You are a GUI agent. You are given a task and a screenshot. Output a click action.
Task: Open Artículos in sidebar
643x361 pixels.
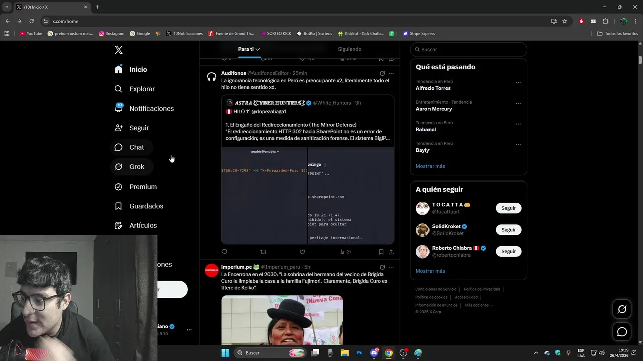tap(136, 226)
